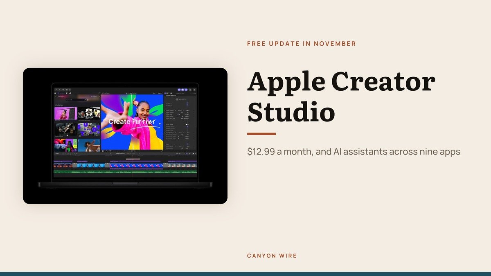Select the dark musicians thumbnail
The width and height of the screenshot is (491, 276).
coord(65,129)
